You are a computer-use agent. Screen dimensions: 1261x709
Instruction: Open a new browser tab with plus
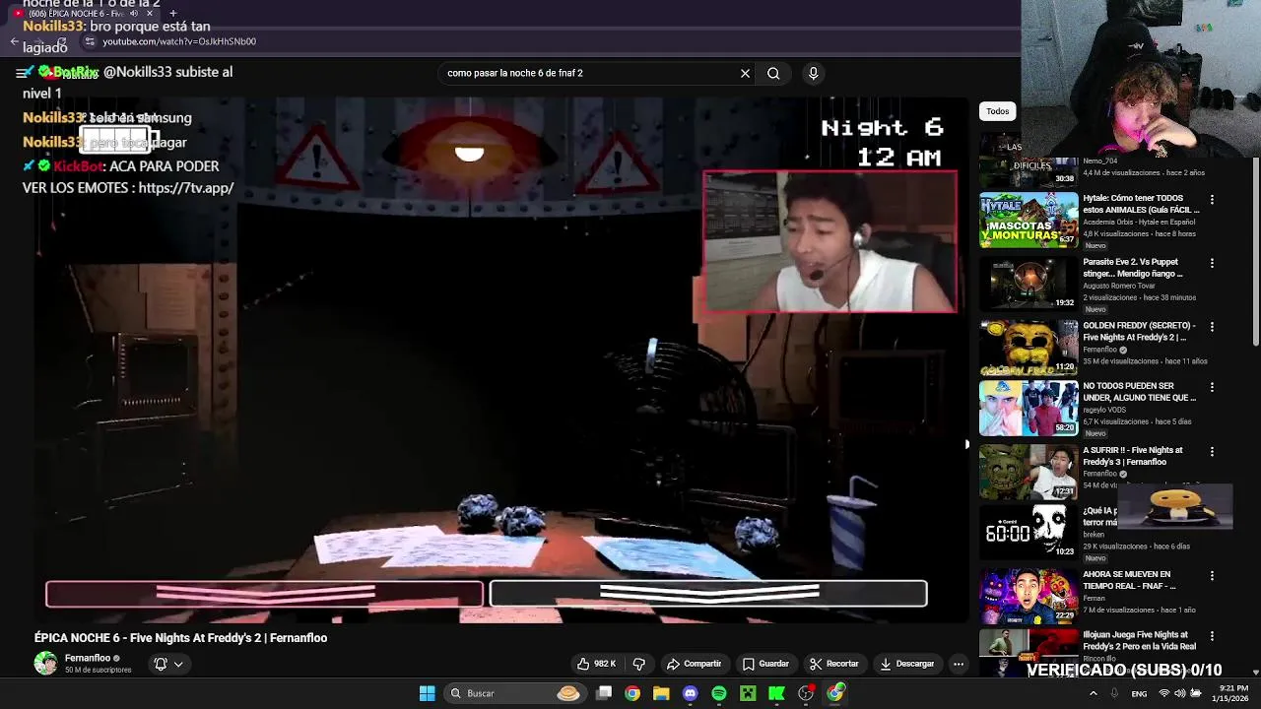[172, 14]
